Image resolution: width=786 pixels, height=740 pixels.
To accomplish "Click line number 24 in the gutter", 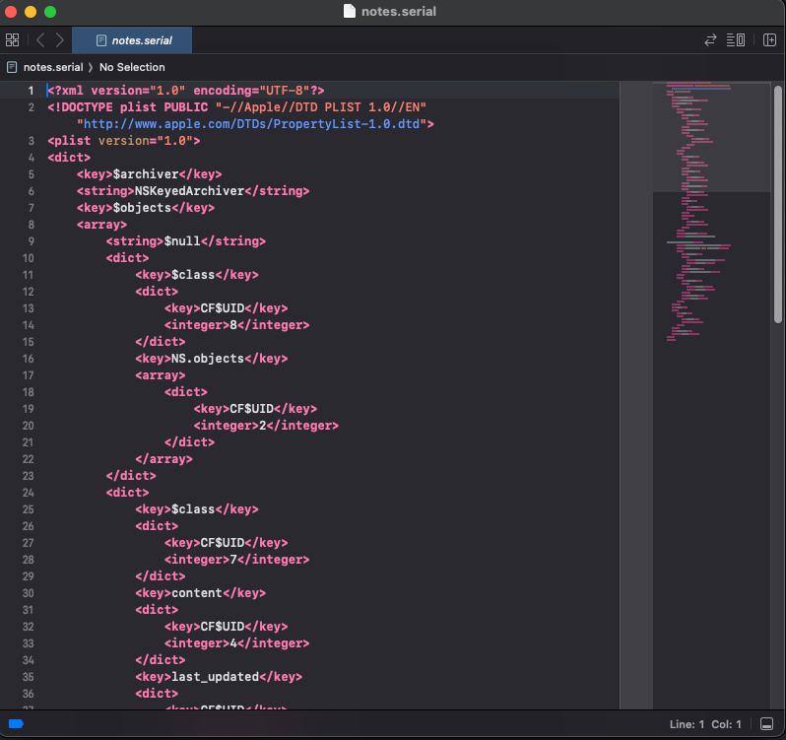I will point(31,493).
